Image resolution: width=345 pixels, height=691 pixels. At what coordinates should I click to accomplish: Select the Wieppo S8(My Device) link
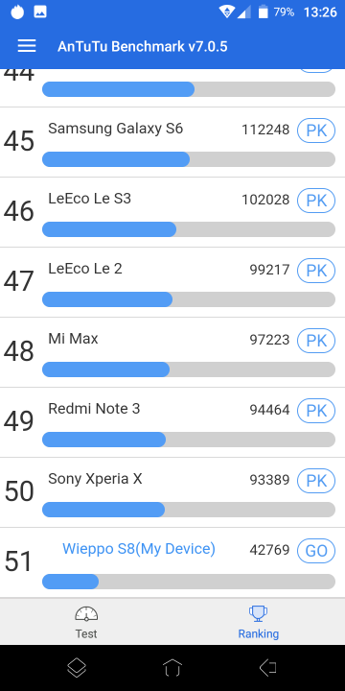tap(139, 549)
